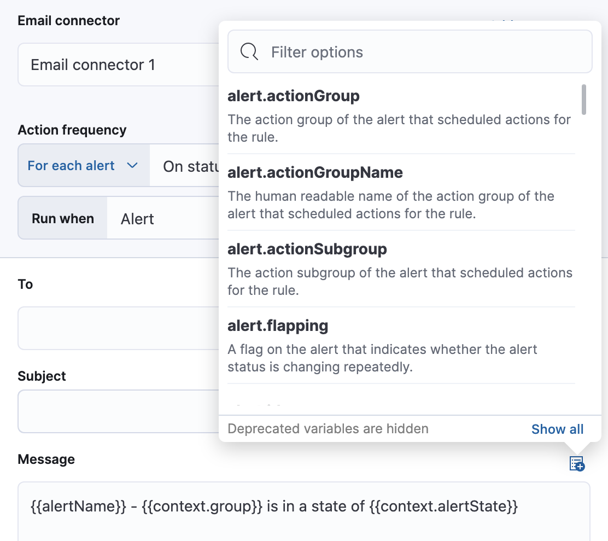
Task: Focus the To recipients field
Action: coord(118,328)
